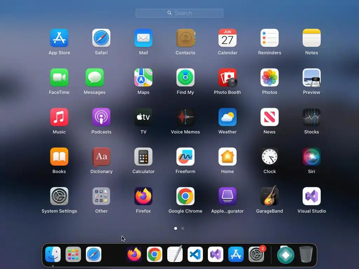
Task: Open the Other apps folder
Action: point(101,196)
